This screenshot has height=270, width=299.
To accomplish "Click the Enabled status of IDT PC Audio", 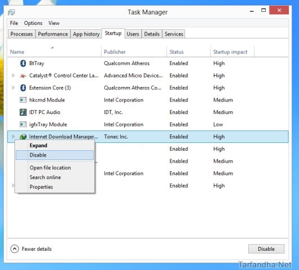I will click(179, 112).
